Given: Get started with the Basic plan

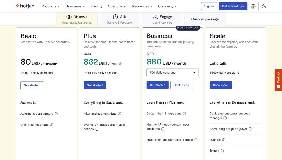Looking at the screenshot, I should pyautogui.click(x=32, y=85).
